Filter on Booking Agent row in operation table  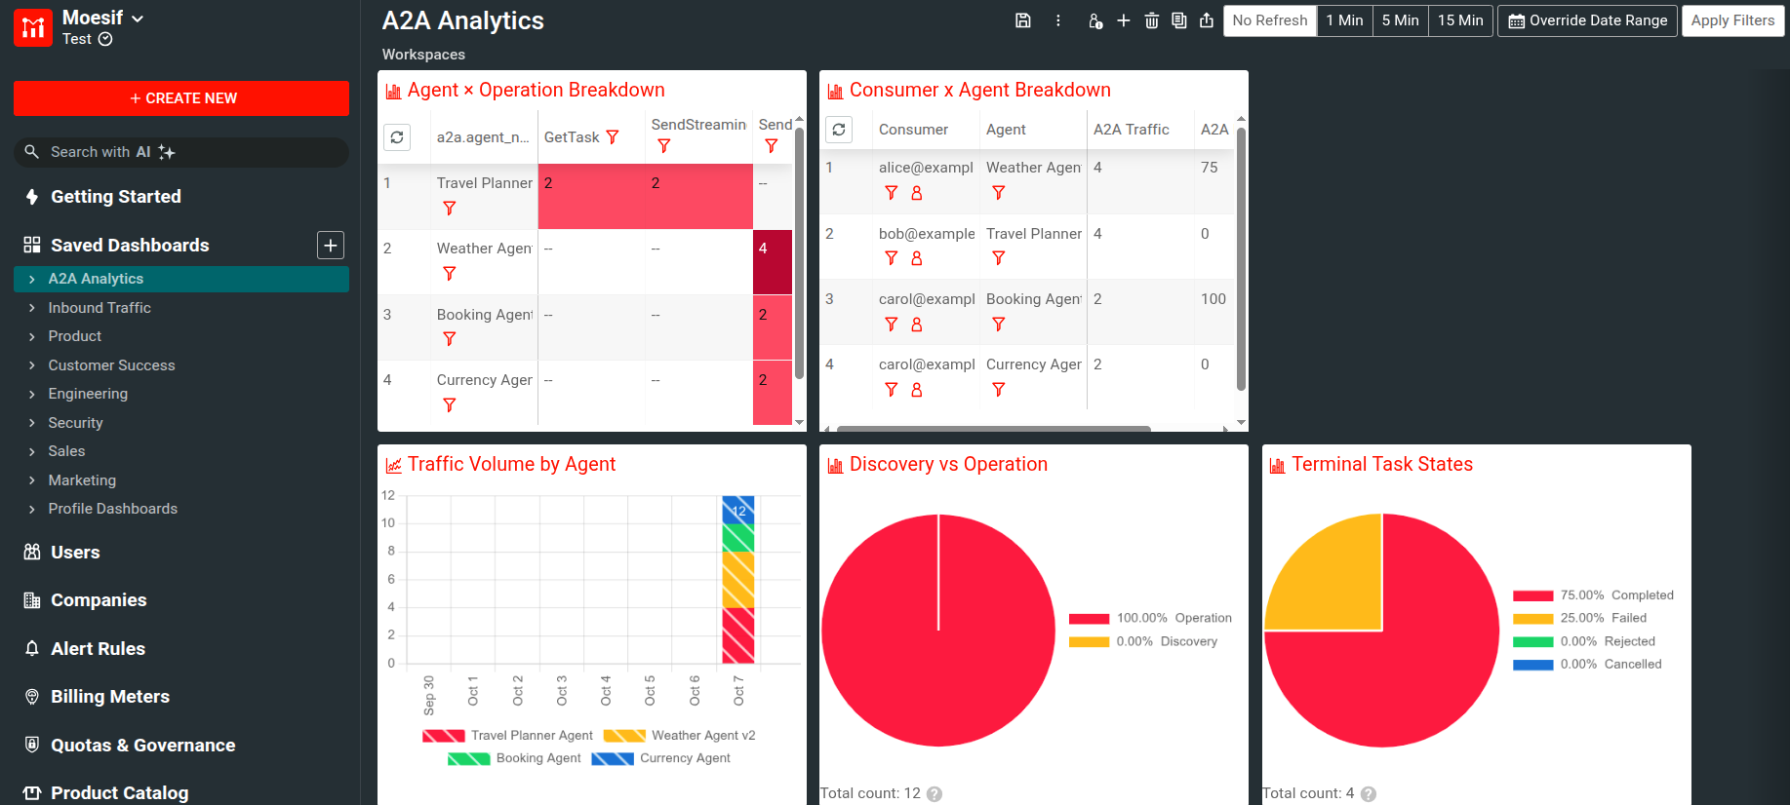[450, 339]
